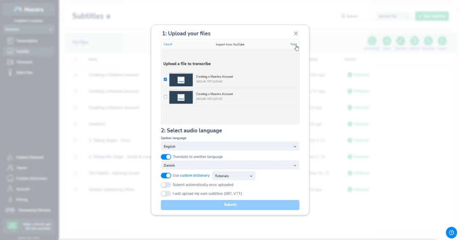Click the Voiceover icon in sidebar
460x240 pixels.
coord(10,62)
